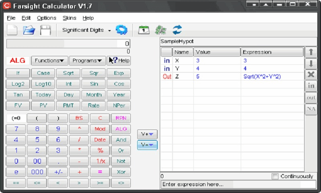
Task: Switch to RPN mode
Action: pyautogui.click(x=121, y=118)
